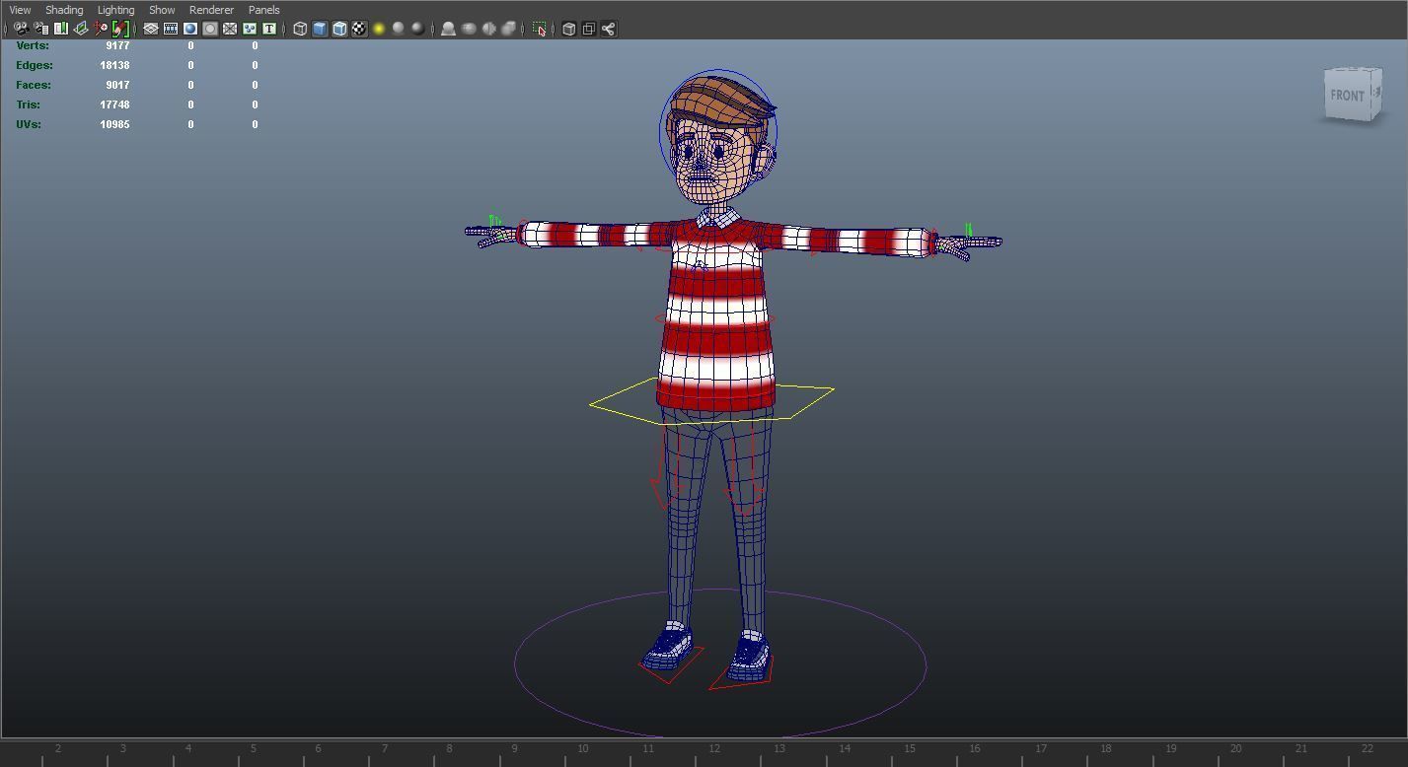The height and width of the screenshot is (767, 1408).
Task: Toggle the Field Chart icon
Action: (230, 29)
